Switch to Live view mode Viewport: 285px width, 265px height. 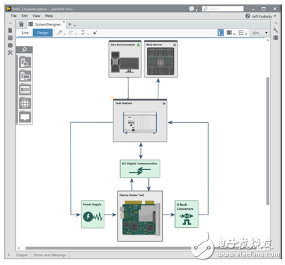25,32
